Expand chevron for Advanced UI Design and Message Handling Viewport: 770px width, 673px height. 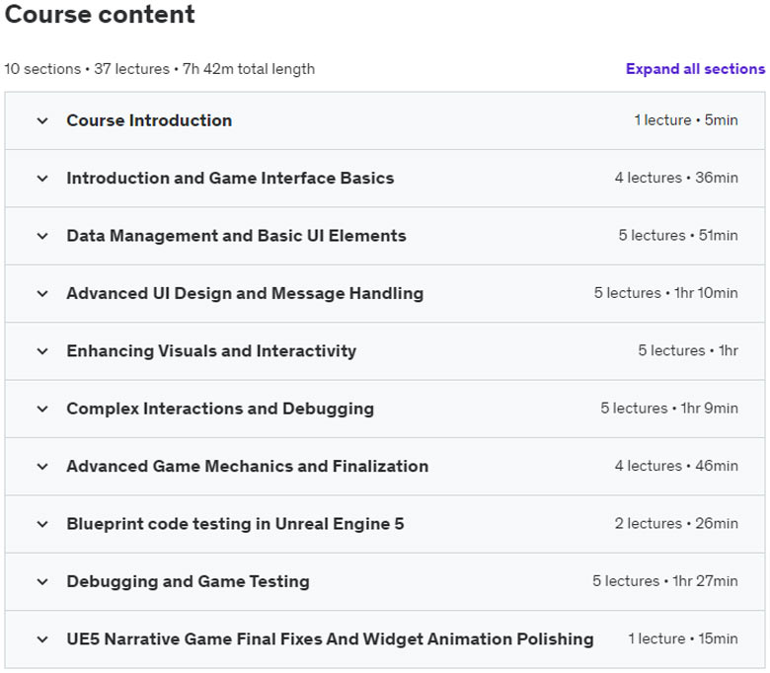coord(42,293)
